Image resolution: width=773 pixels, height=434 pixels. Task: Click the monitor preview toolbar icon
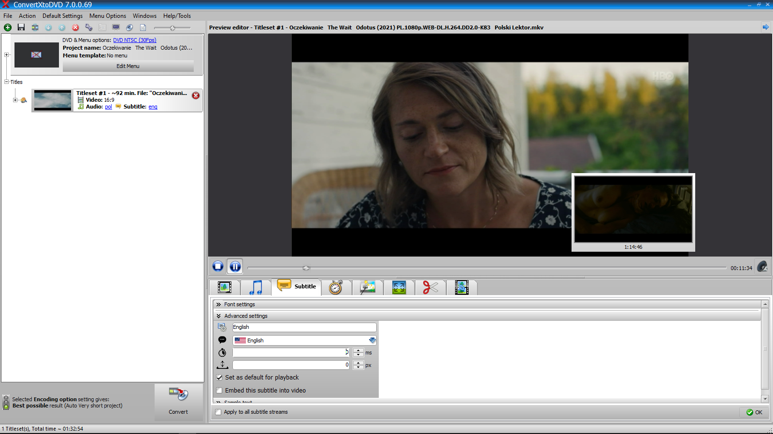tap(116, 27)
